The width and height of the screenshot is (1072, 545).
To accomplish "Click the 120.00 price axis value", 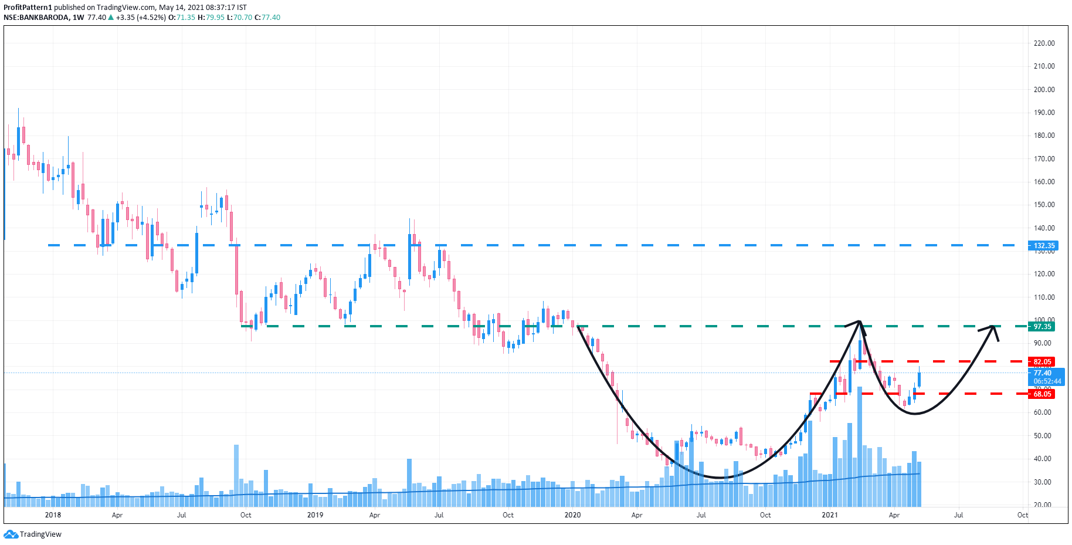I will click(x=1044, y=274).
